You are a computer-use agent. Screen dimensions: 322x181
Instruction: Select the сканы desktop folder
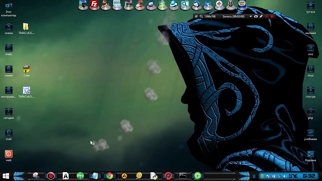(9, 29)
